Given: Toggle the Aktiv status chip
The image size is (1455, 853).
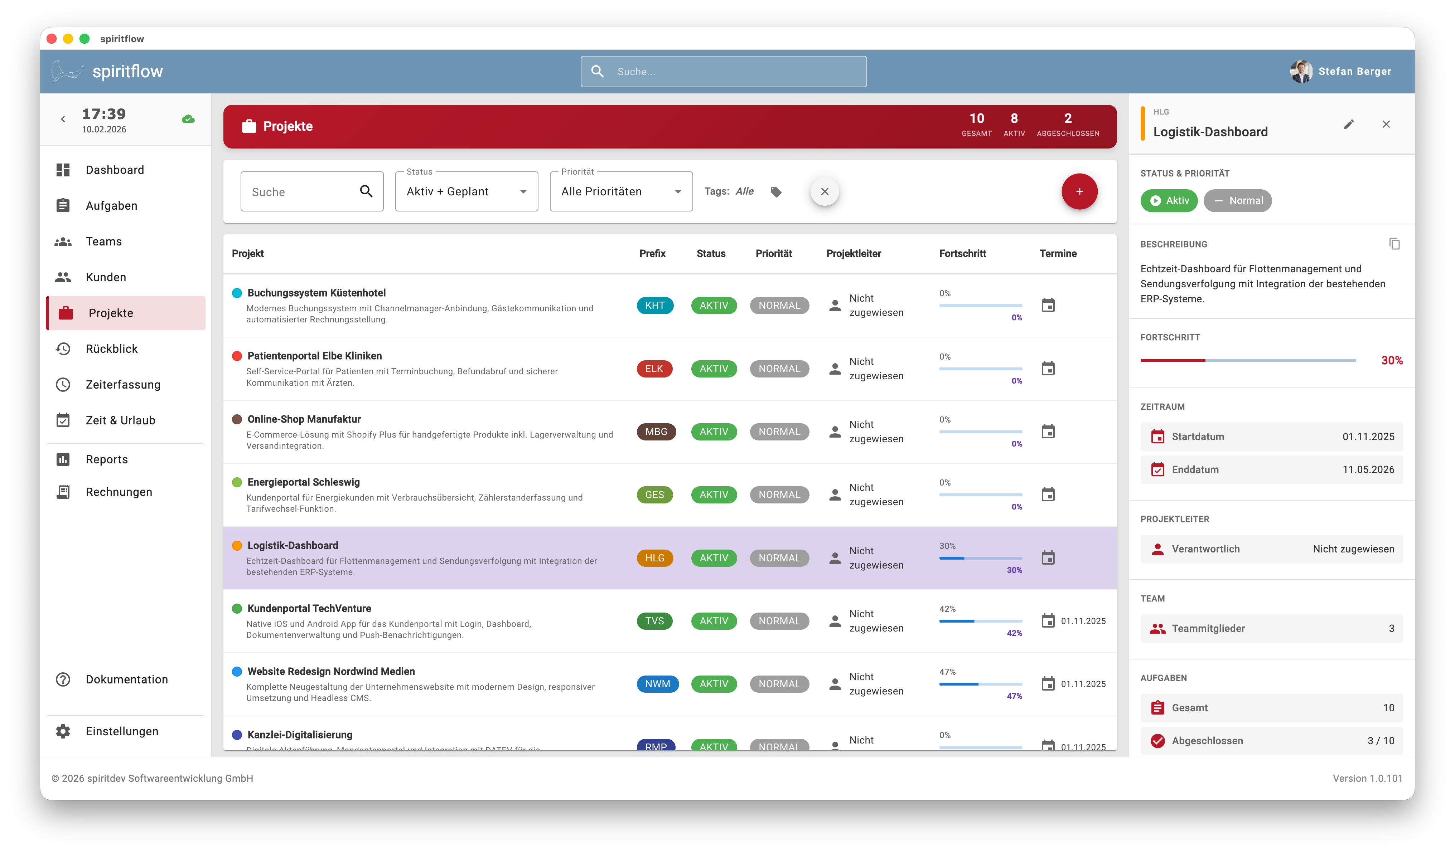Looking at the screenshot, I should click(1169, 201).
